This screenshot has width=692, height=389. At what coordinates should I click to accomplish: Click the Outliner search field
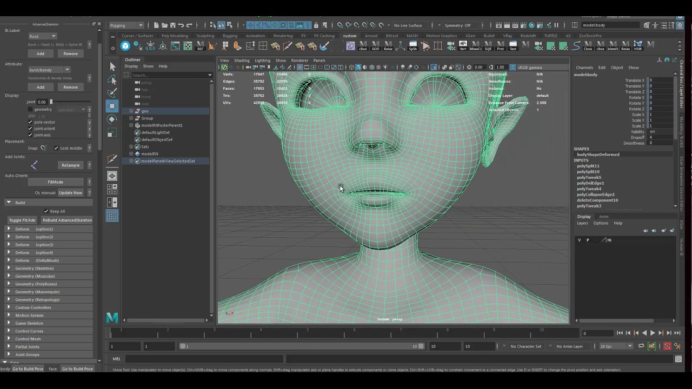(x=170, y=75)
